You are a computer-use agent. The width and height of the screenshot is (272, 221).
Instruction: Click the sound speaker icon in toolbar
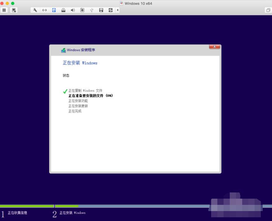coord(73,10)
